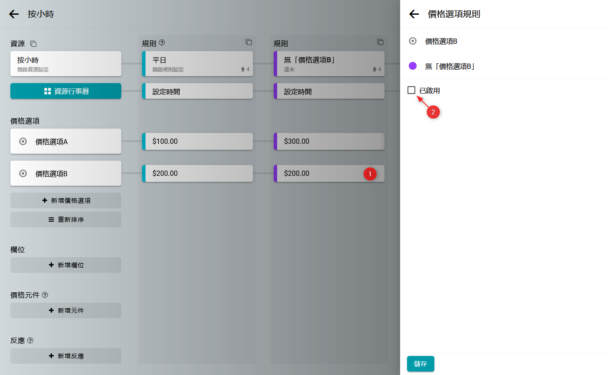Click 設定時間 under 平日 rule
Image resolution: width=608 pixels, height=375 pixels.
coord(197,91)
